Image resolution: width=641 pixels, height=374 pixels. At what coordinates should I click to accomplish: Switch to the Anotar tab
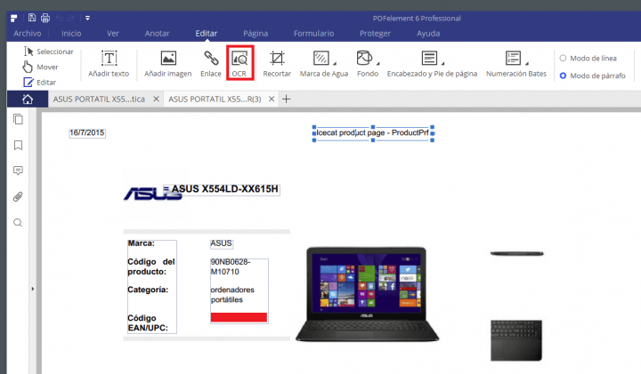click(x=157, y=34)
